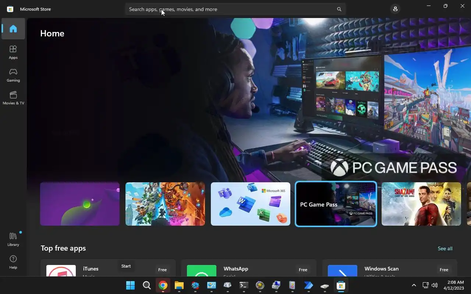This screenshot has height=294, width=471.
Task: Open the Terminal icon on the taskbar
Action: click(x=244, y=286)
